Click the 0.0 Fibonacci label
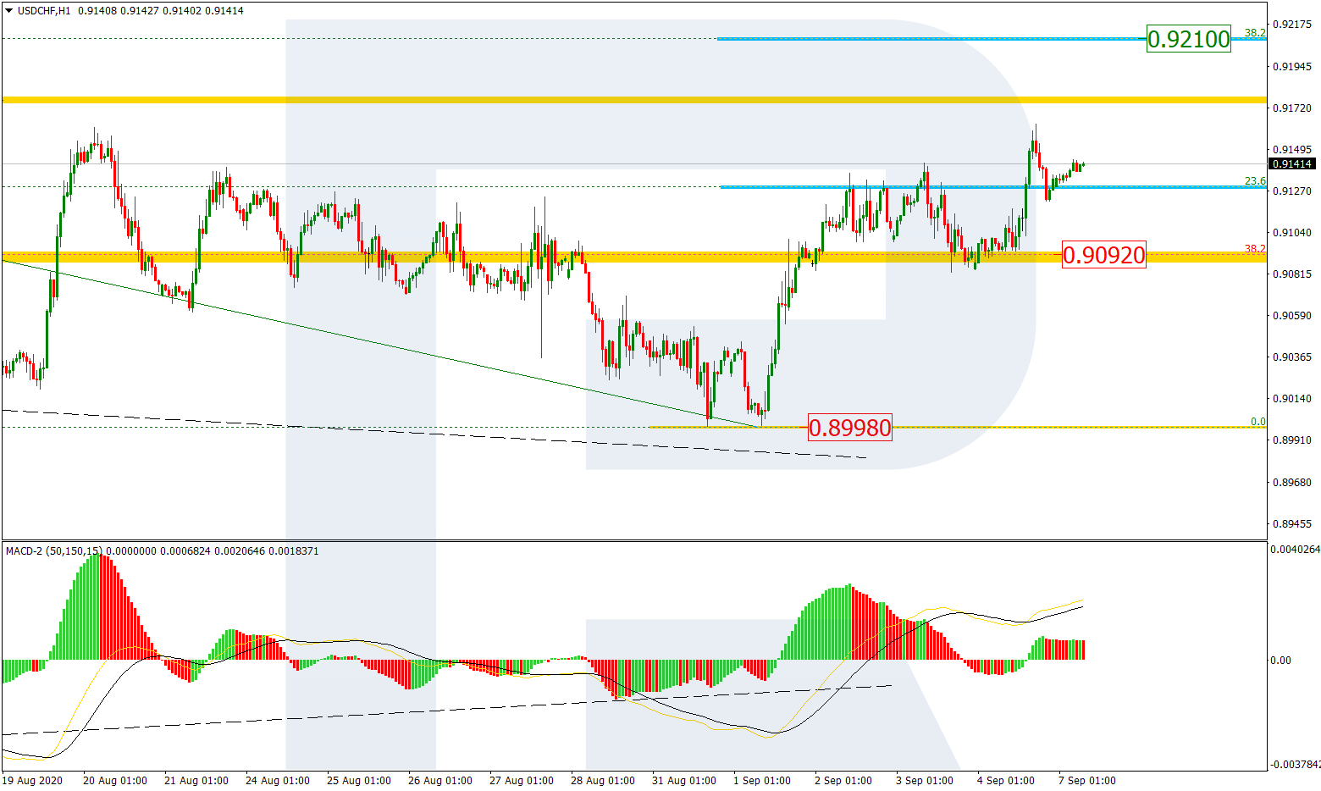This screenshot has width=1321, height=791. (x=1258, y=422)
